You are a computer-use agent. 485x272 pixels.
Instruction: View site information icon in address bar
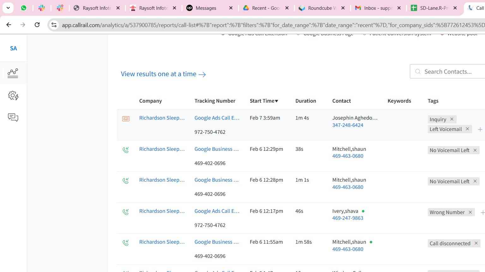[54, 25]
